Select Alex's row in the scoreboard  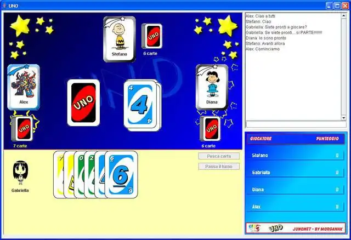(x=296, y=207)
